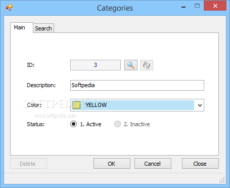The image size is (230, 188).
Task: Click the Close button at the bottom
Action: (x=200, y=164)
